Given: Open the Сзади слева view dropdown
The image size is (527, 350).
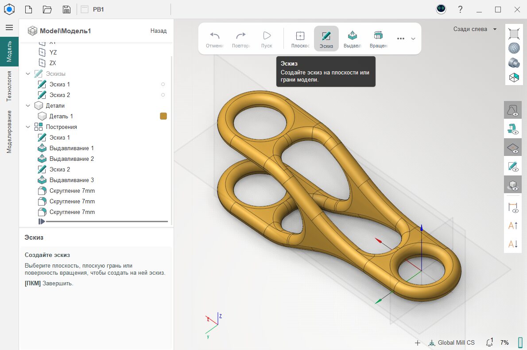Looking at the screenshot, I should 476,29.
